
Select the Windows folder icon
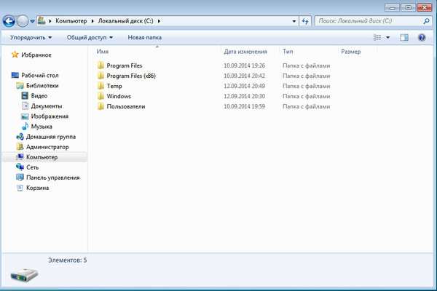tap(101, 96)
